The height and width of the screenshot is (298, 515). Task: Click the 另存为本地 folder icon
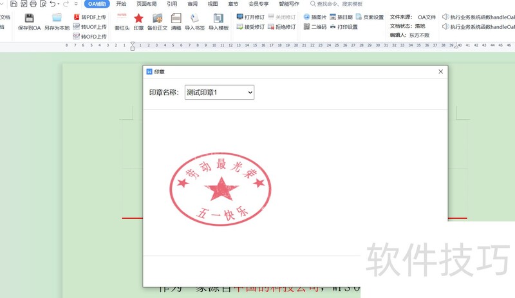(57, 18)
